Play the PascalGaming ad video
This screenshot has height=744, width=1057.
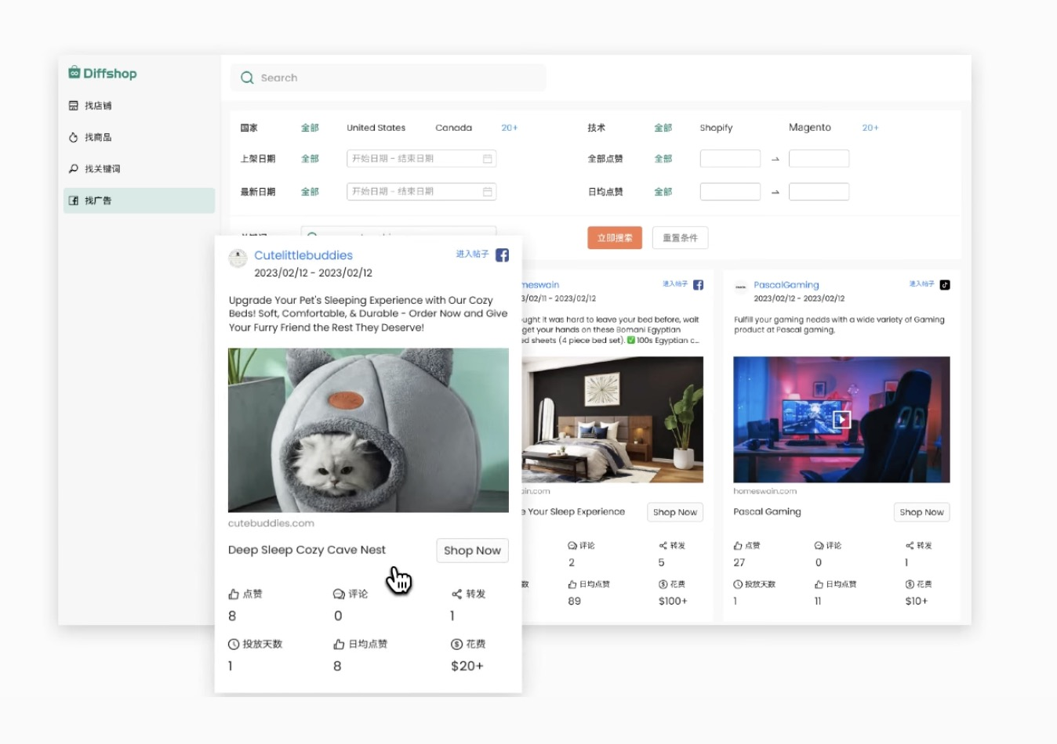click(x=841, y=419)
